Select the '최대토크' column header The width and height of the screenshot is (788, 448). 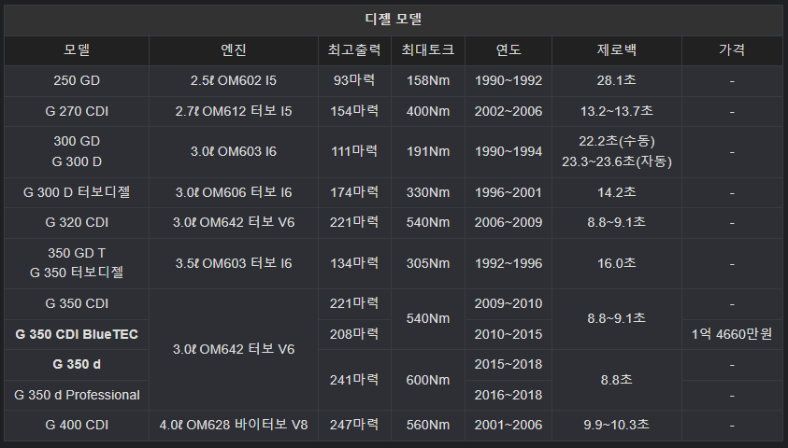coord(428,50)
